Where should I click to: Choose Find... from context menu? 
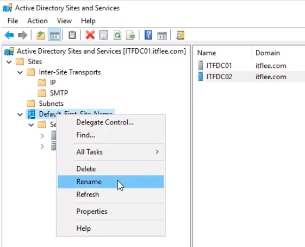[x=111, y=135]
